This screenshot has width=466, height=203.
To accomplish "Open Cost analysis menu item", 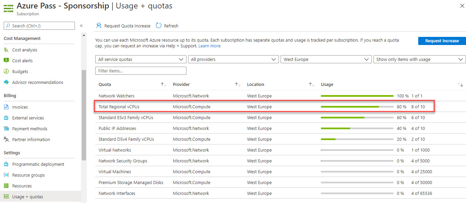I will [x=25, y=50].
